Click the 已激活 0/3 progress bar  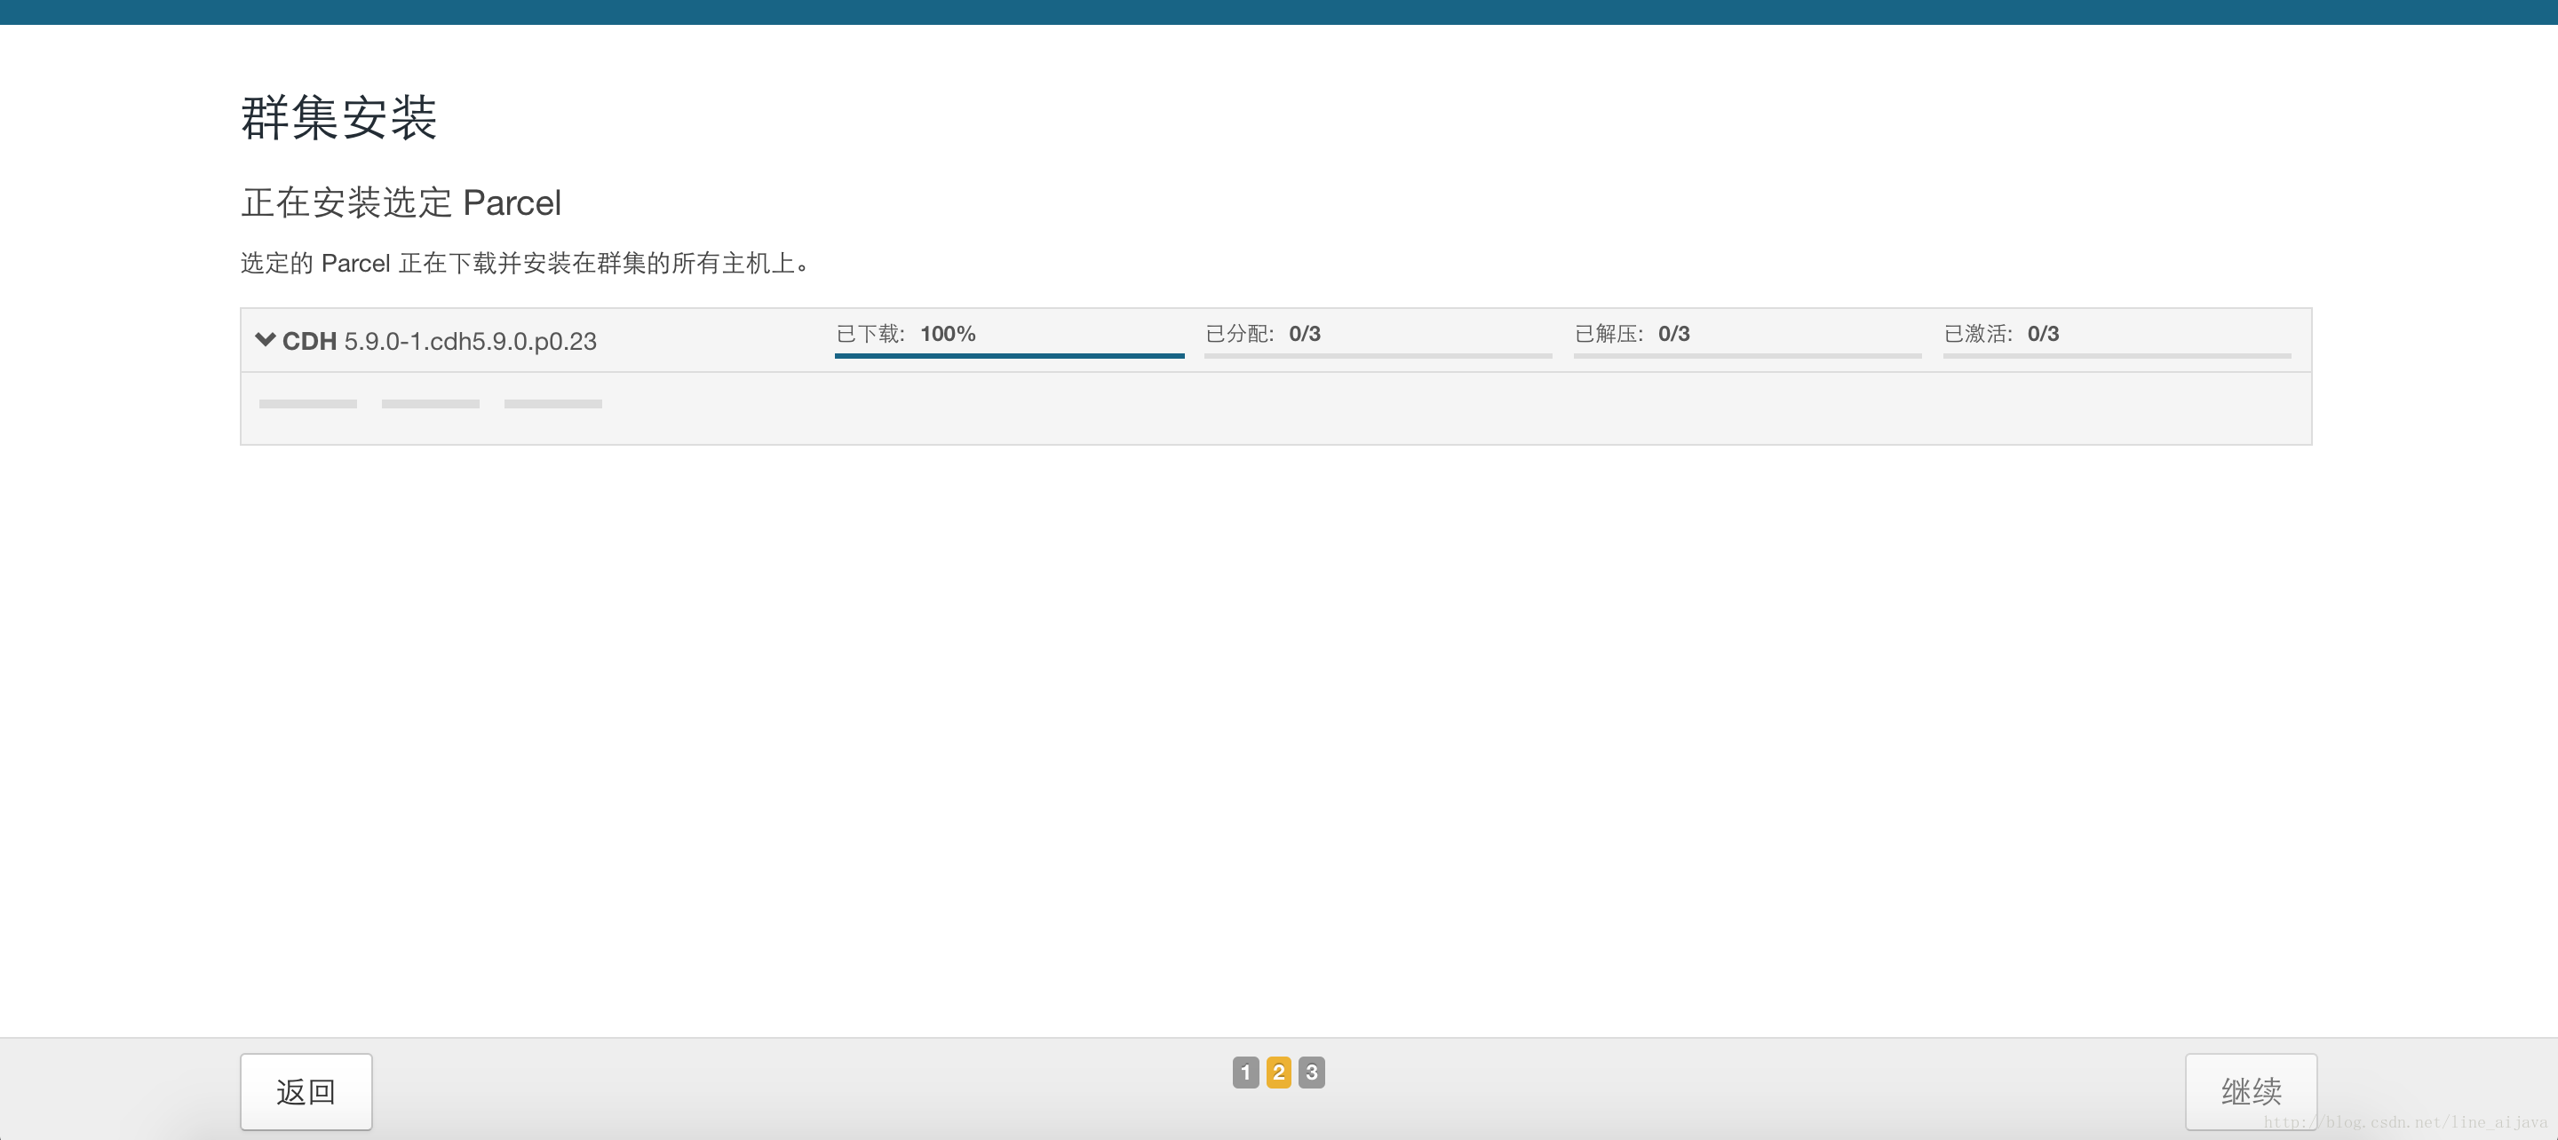coord(2117,355)
